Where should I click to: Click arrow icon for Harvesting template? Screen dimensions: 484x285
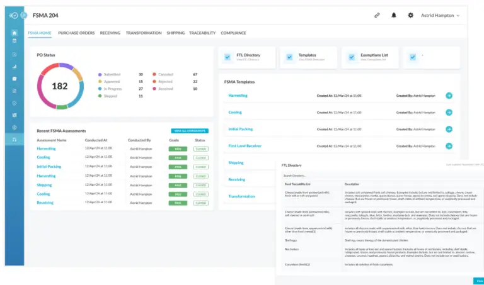click(x=449, y=96)
